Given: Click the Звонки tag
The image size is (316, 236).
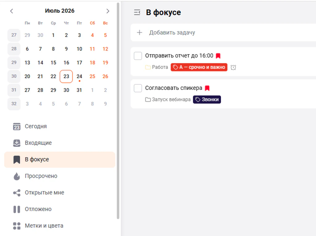Looking at the screenshot, I should [x=207, y=99].
